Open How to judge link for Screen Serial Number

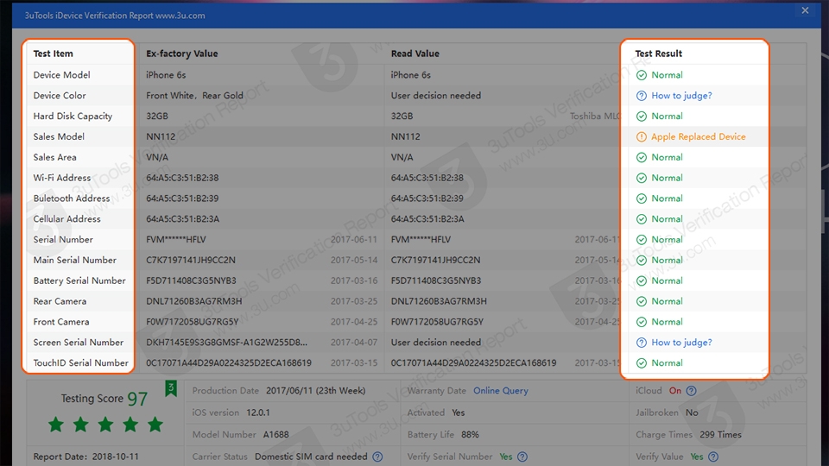click(681, 343)
